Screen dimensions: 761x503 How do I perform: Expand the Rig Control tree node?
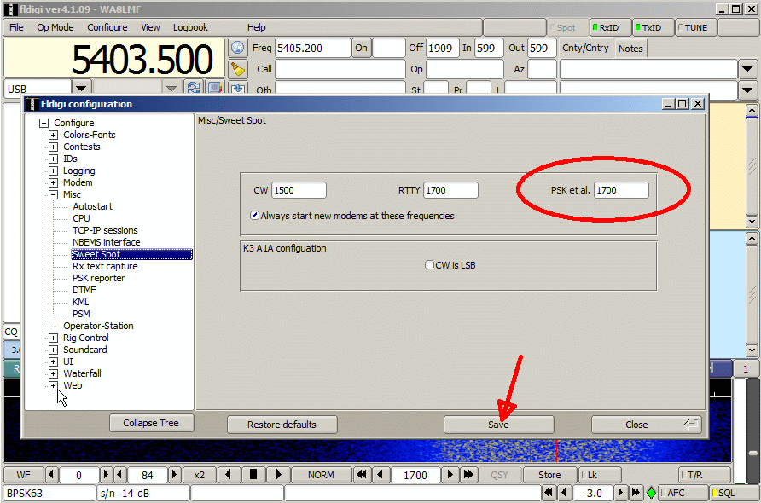pyautogui.click(x=54, y=338)
